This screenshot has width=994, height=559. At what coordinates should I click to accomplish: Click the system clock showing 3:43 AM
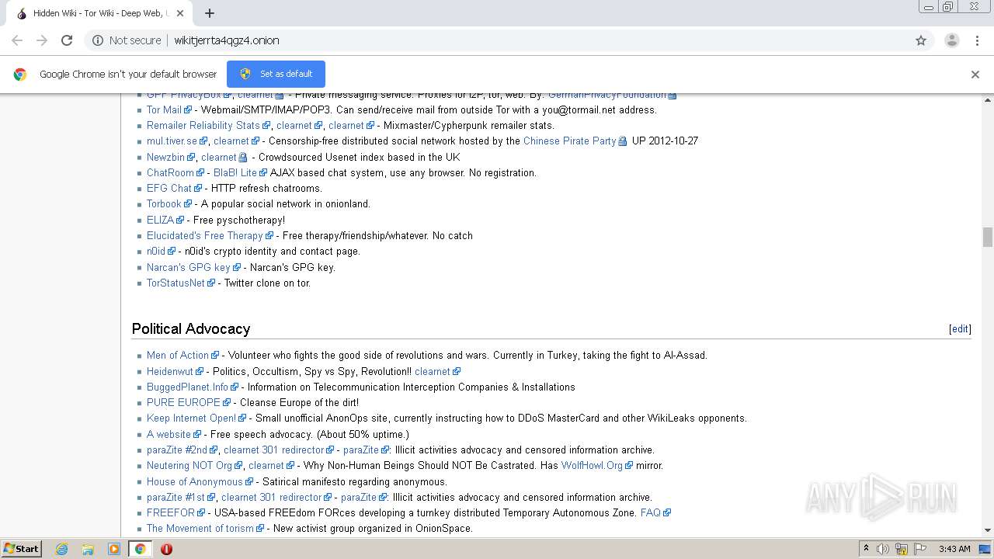954,549
